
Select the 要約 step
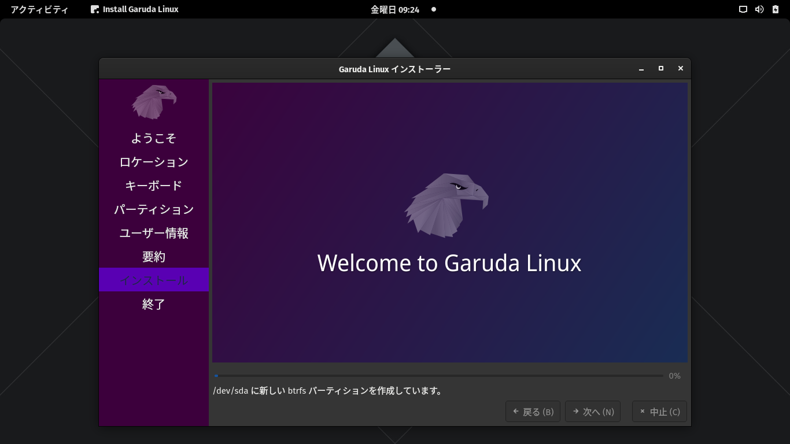(154, 257)
